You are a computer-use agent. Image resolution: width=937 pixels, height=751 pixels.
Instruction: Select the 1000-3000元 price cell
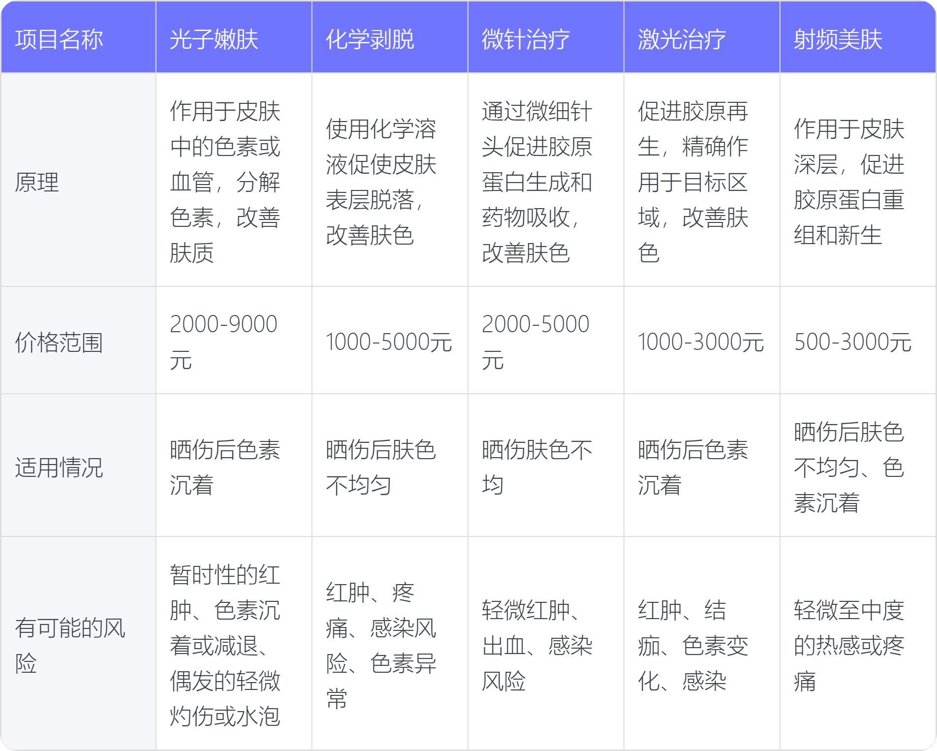click(x=701, y=342)
